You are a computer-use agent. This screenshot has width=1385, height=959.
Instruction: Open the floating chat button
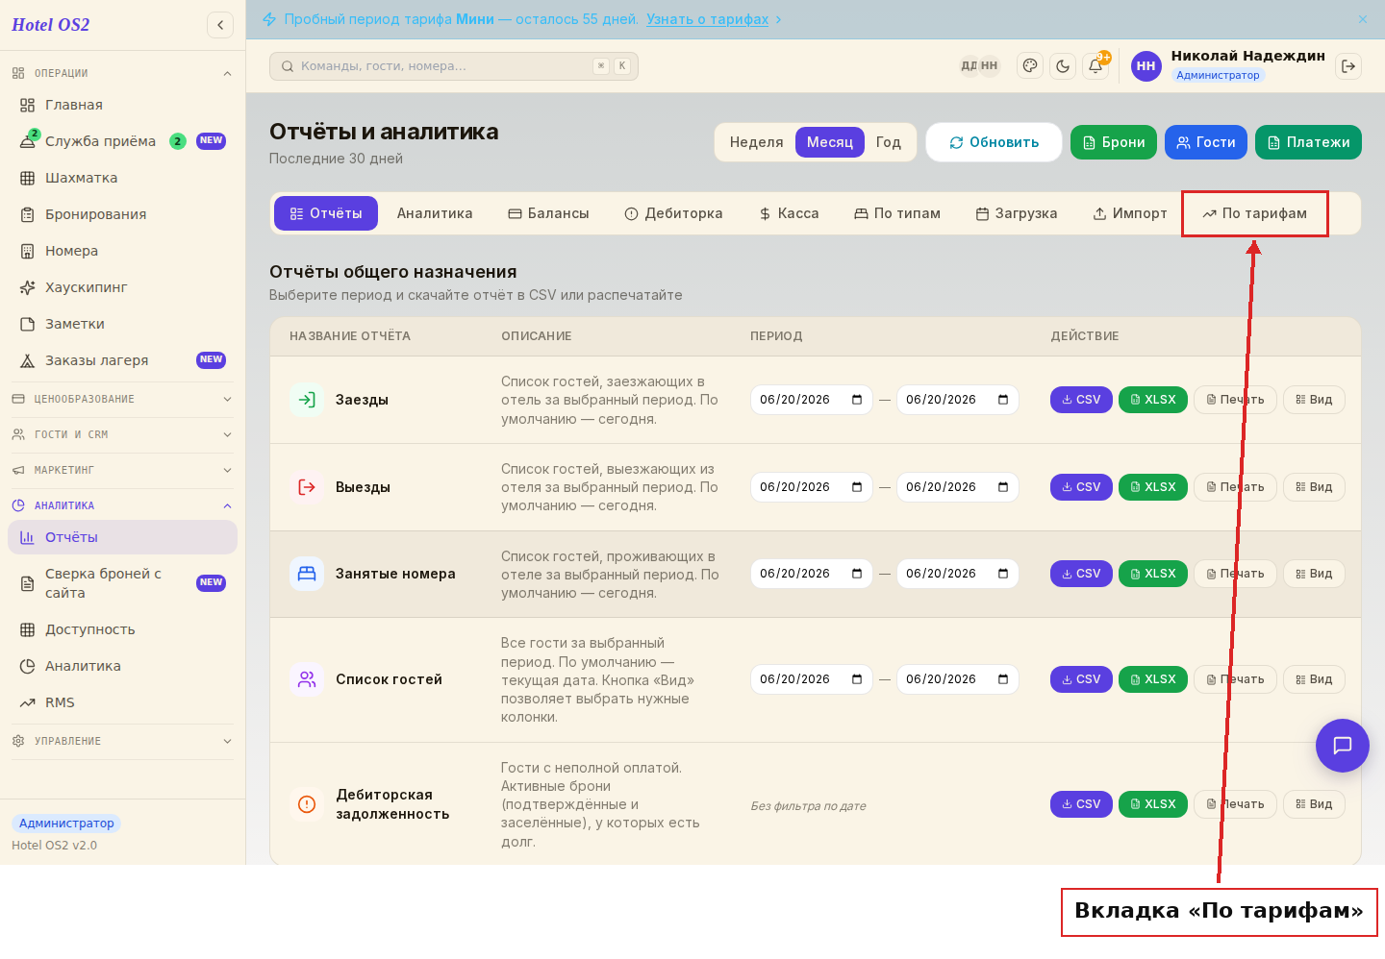[1343, 746]
